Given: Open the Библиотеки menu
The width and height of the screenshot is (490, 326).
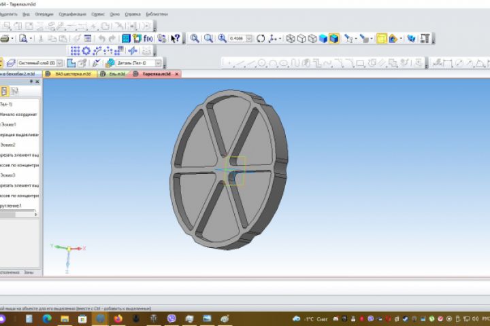Looking at the screenshot, I should pyautogui.click(x=157, y=14).
